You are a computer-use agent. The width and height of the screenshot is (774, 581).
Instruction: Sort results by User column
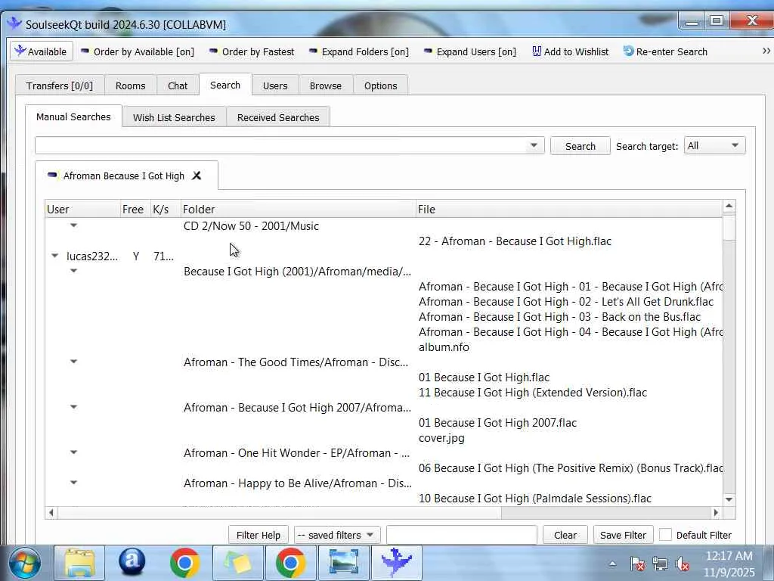coord(82,209)
